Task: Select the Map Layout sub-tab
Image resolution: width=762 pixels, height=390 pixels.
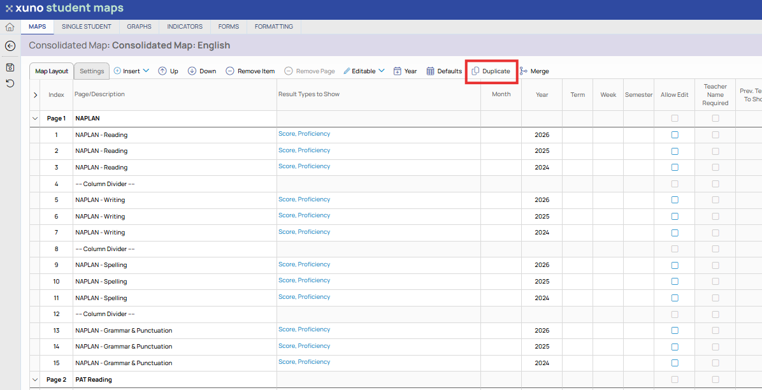Action: [52, 71]
